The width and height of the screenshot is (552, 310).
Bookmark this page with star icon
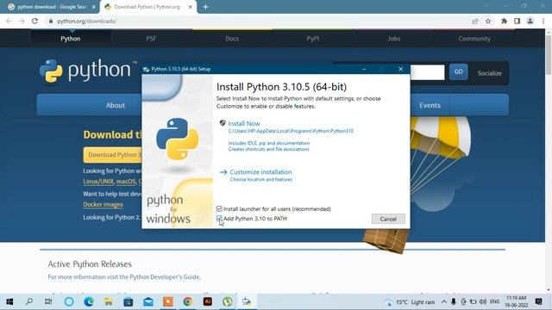[x=488, y=21]
